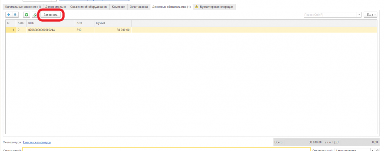Open Бухгалтерская операция tab
Viewport: 384px width, 151px height.
(x=214, y=7)
